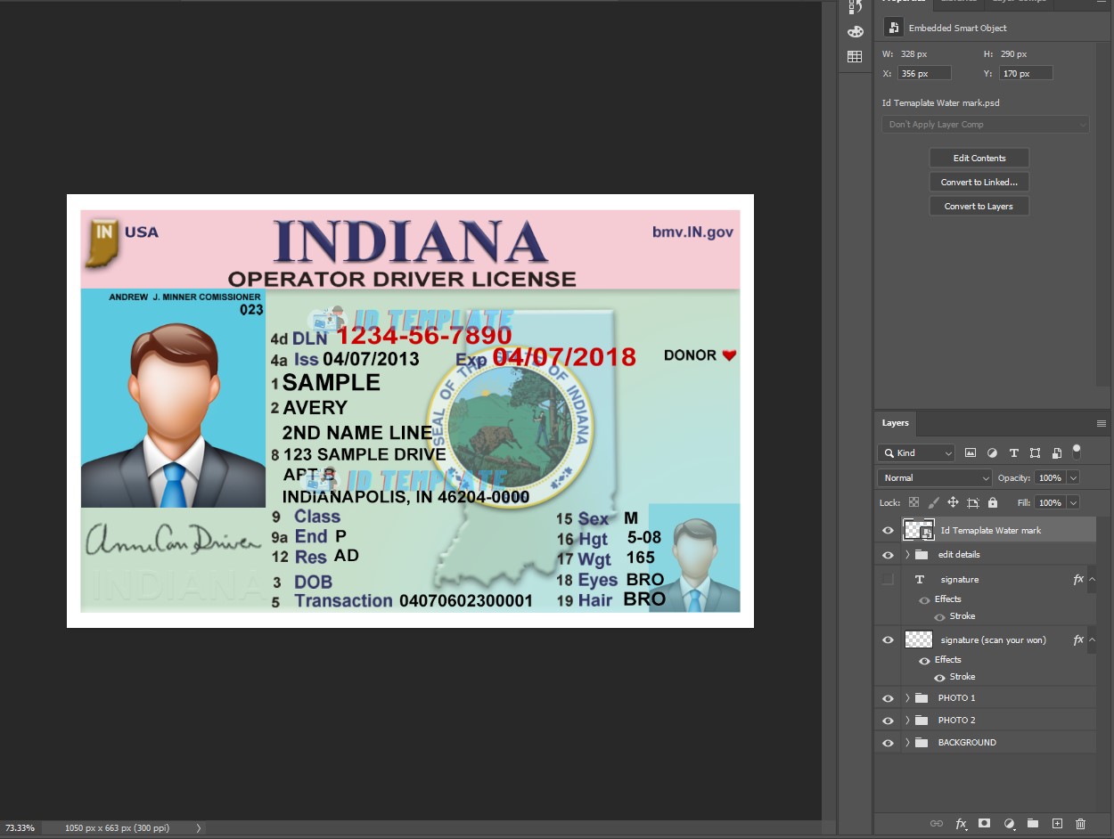Delete the selected layer with trash icon
The height and width of the screenshot is (839, 1114).
coord(1081,824)
